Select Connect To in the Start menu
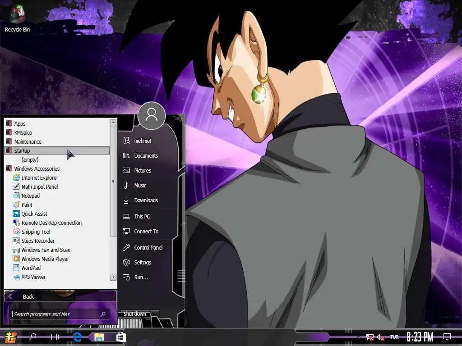 click(149, 231)
